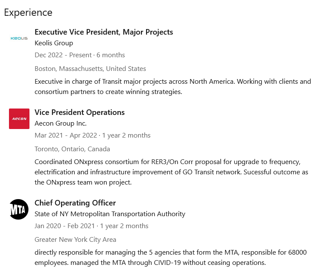Click the 6 months duration text
Viewport: 316px width, 273px height.
click(111, 55)
